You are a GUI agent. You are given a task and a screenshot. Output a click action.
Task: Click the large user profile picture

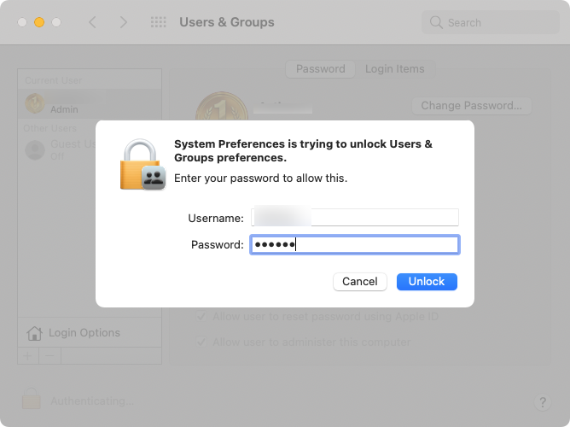[x=222, y=106]
